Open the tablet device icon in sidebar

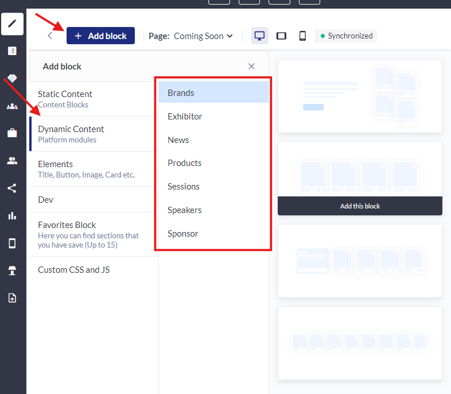coord(12,244)
